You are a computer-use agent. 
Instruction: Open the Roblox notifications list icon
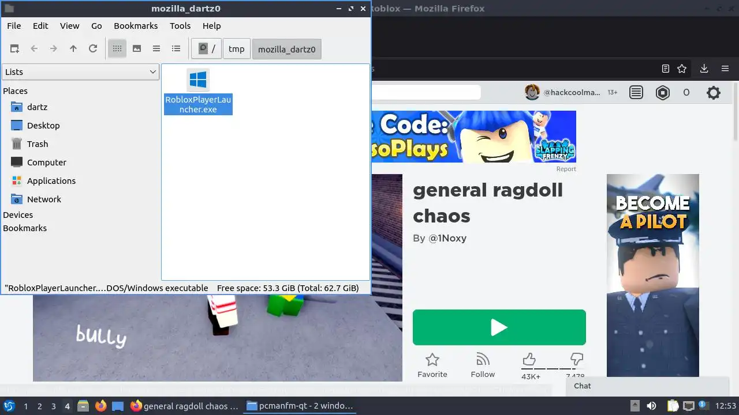click(636, 92)
